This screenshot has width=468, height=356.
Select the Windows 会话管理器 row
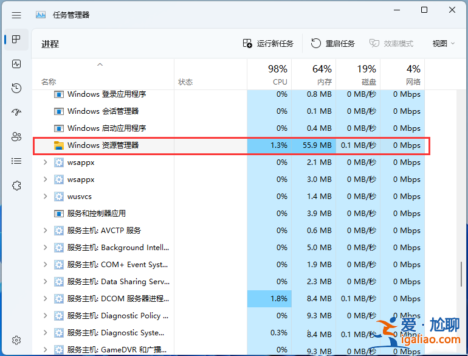[x=229, y=111]
